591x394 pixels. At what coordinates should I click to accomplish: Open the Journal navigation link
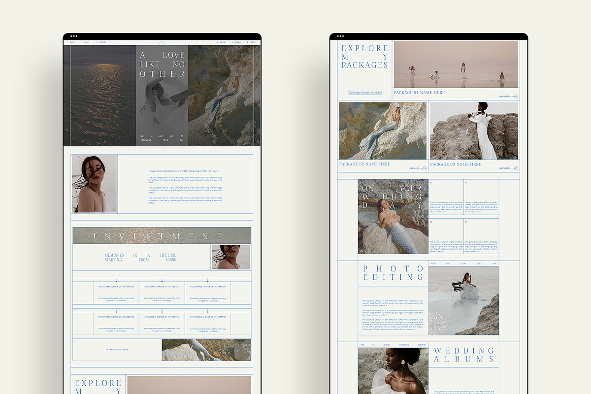pos(238,42)
